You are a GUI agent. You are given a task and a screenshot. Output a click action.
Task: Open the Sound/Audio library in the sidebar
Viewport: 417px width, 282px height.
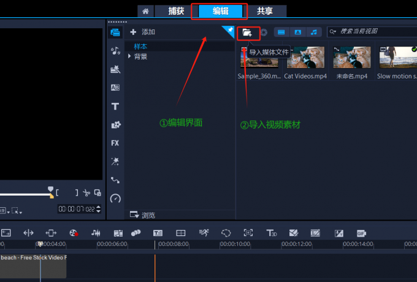click(115, 51)
